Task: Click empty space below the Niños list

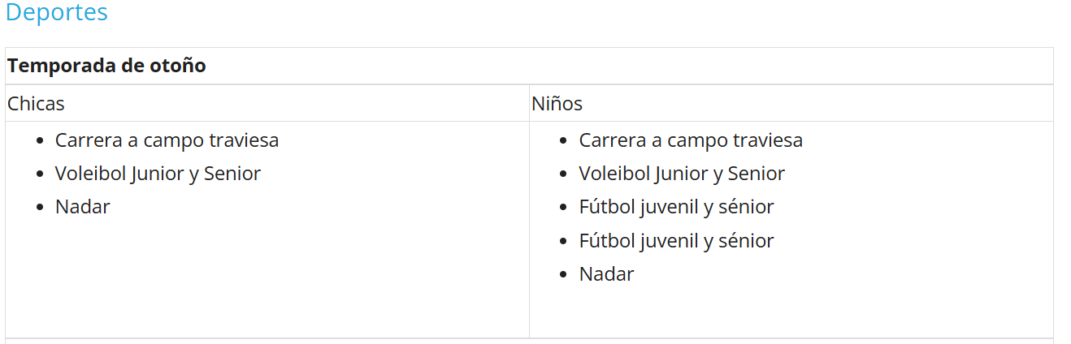Action: pos(790,312)
